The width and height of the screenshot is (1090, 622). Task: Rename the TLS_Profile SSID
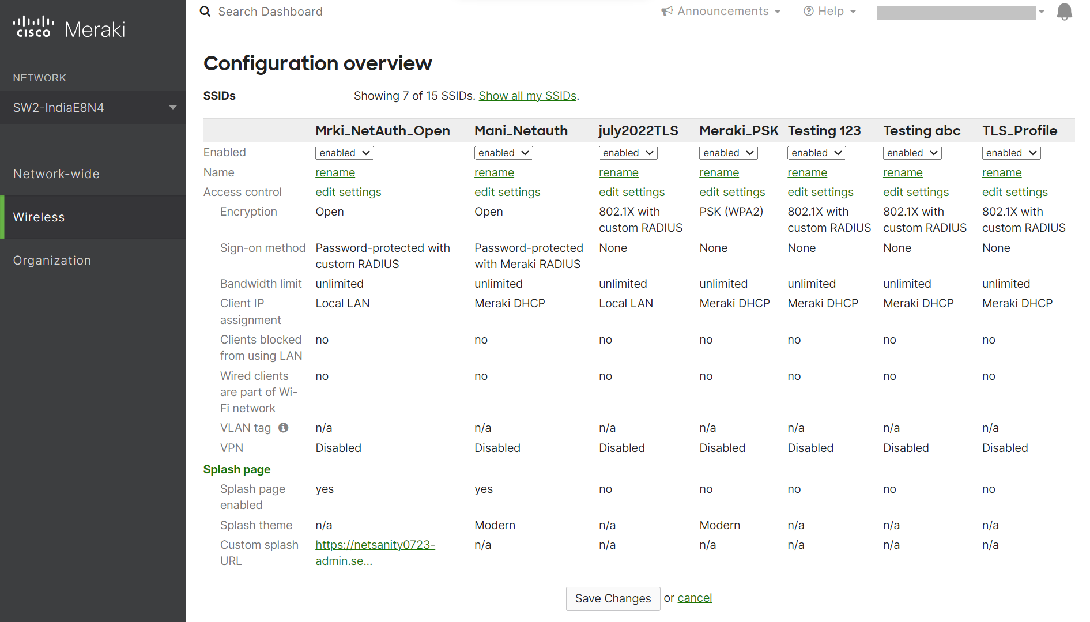click(x=1002, y=172)
